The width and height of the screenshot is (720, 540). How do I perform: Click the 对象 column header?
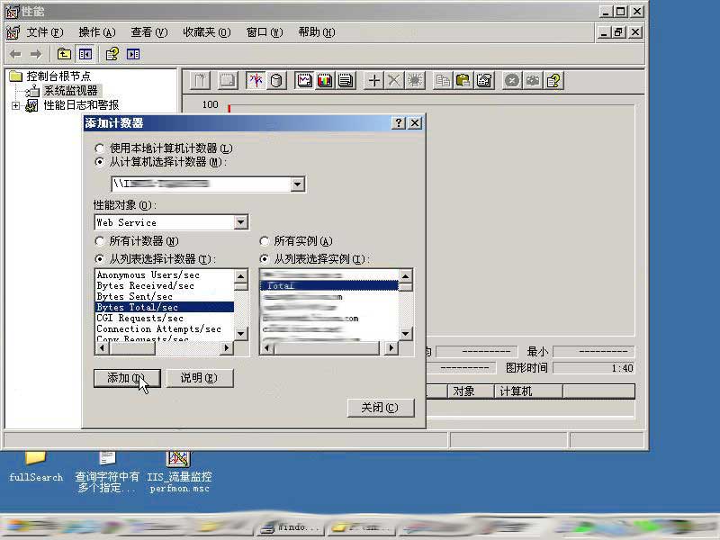(x=471, y=391)
